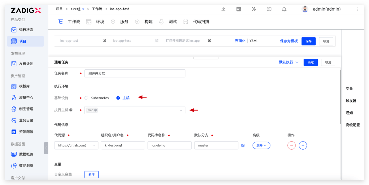
Task: Select the 主机 infrastructure radio button
Action: pos(118,98)
